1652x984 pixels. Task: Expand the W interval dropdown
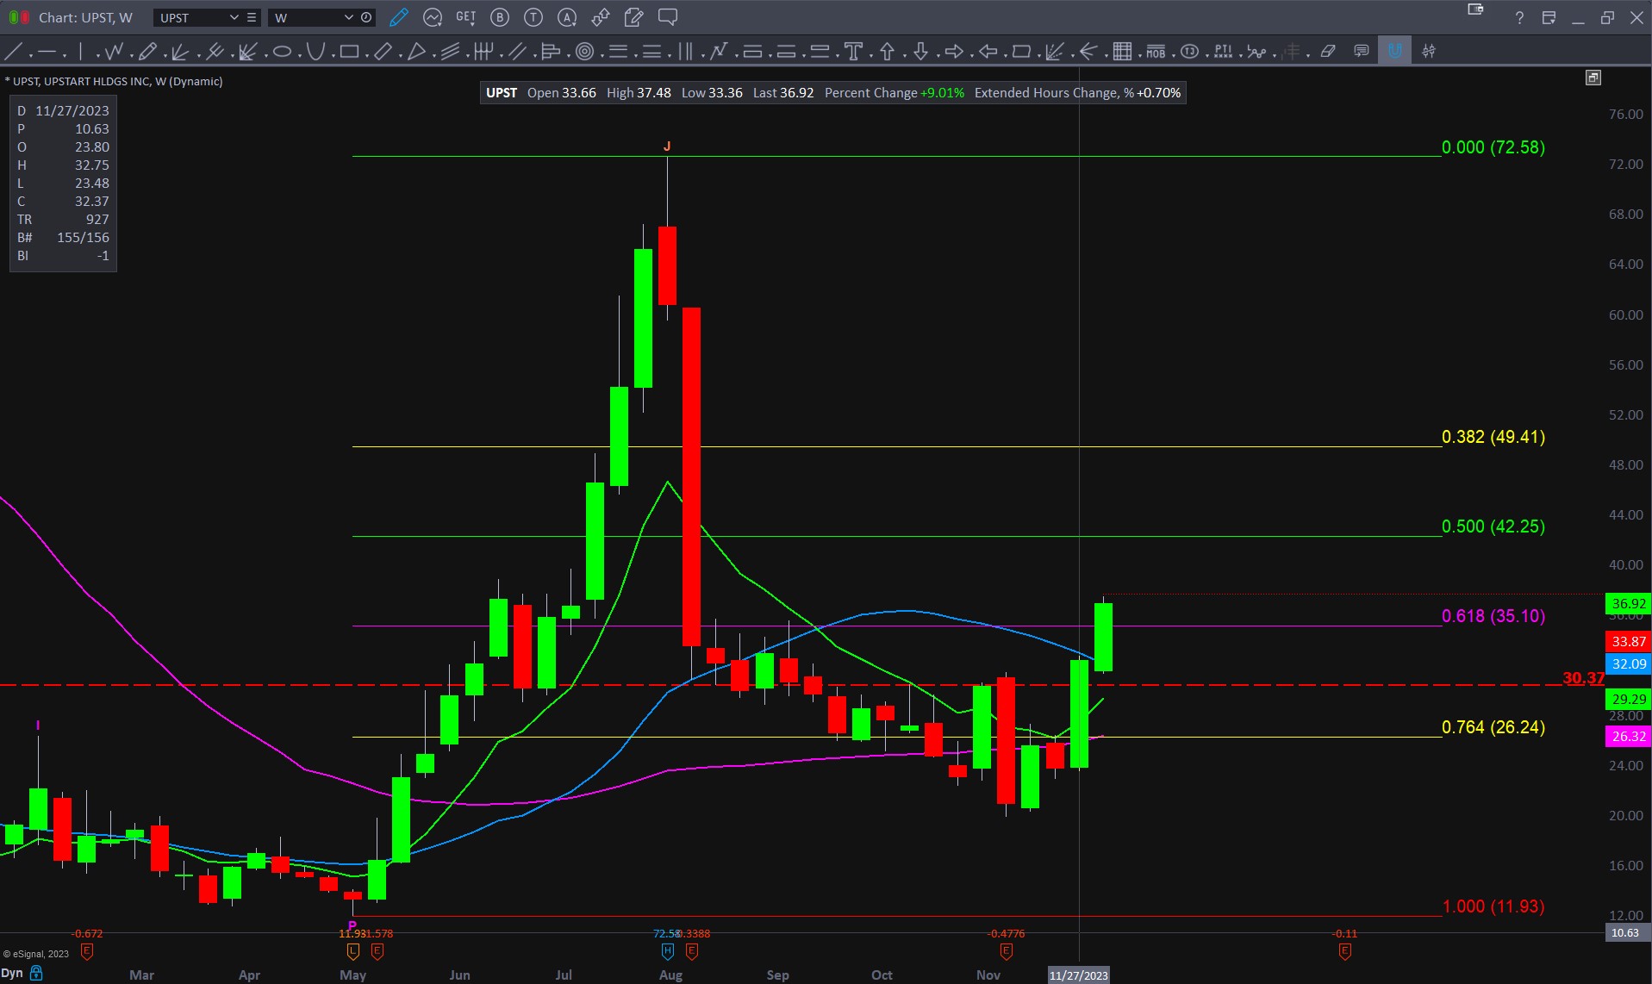(x=348, y=17)
